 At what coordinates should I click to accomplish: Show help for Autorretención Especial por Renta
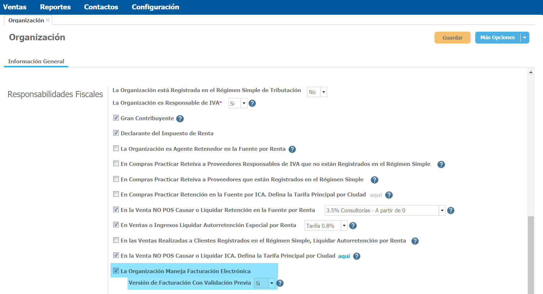[353, 226]
